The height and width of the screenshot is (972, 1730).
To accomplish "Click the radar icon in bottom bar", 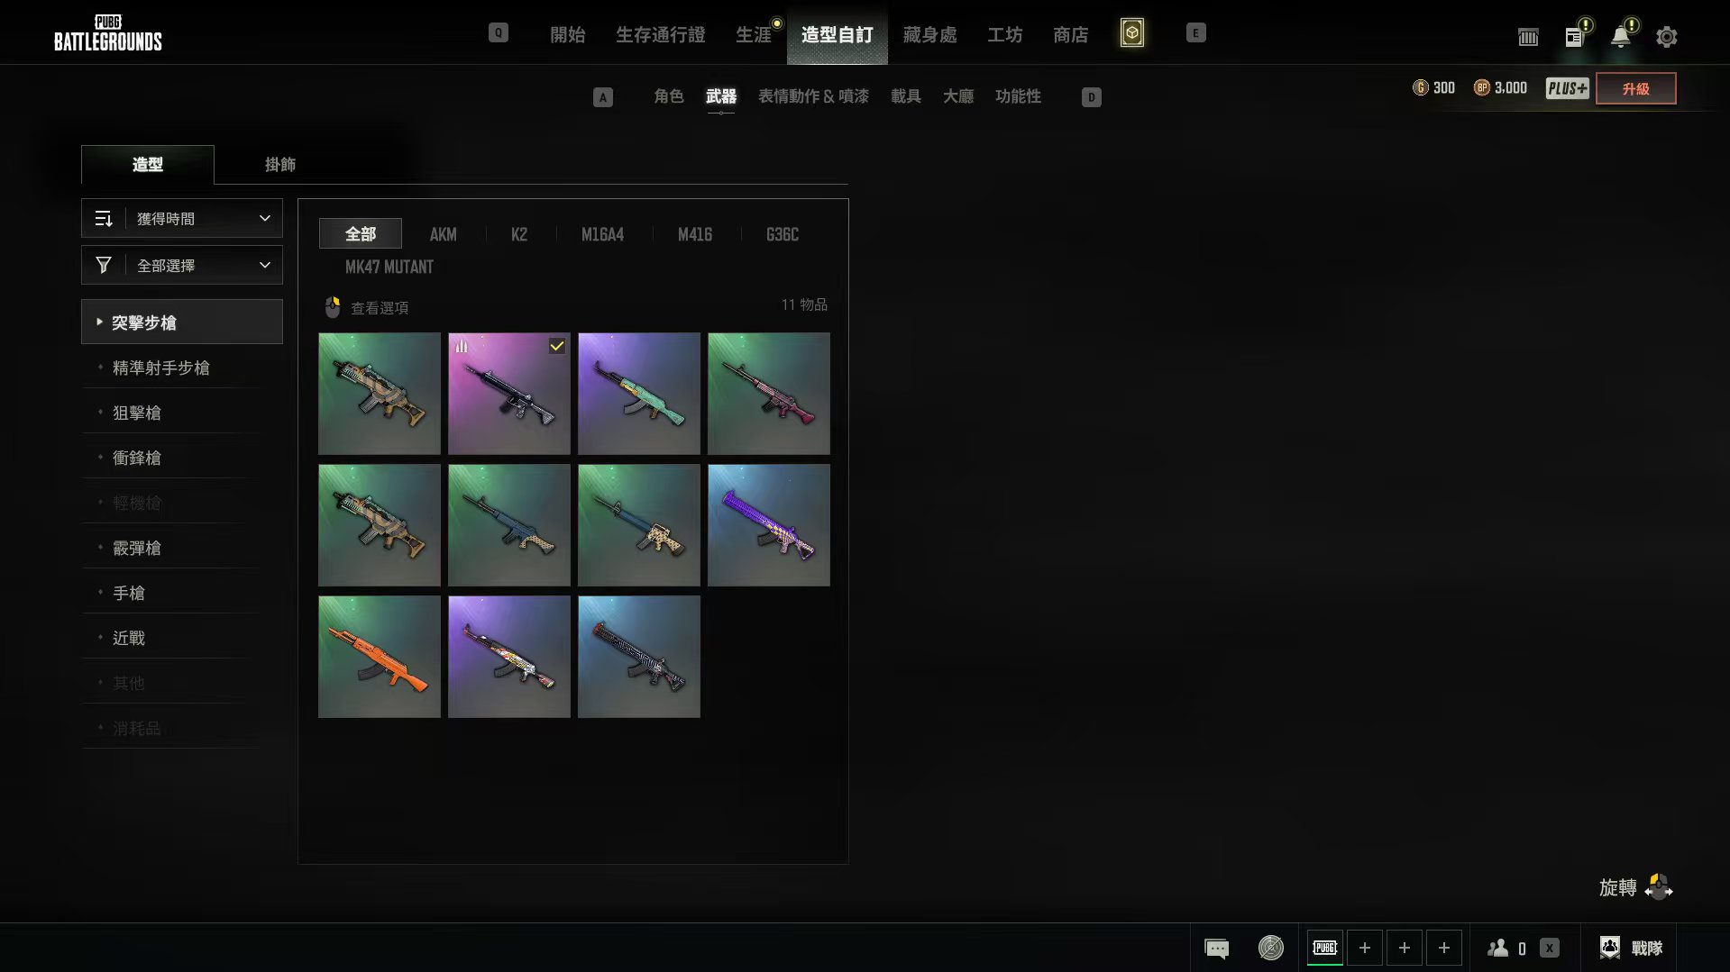I will point(1270,948).
